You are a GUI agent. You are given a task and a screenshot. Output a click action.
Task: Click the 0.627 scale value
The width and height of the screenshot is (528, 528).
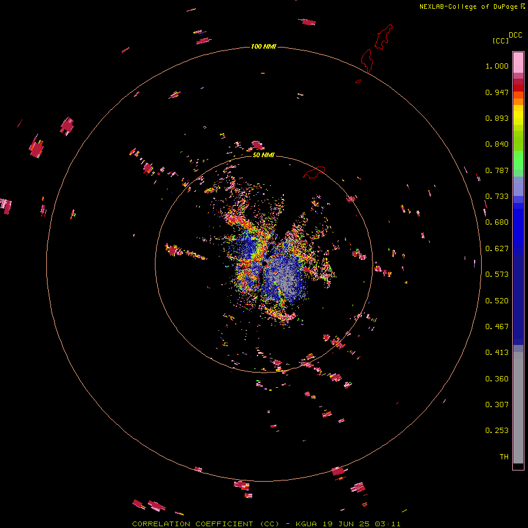pyautogui.click(x=497, y=249)
